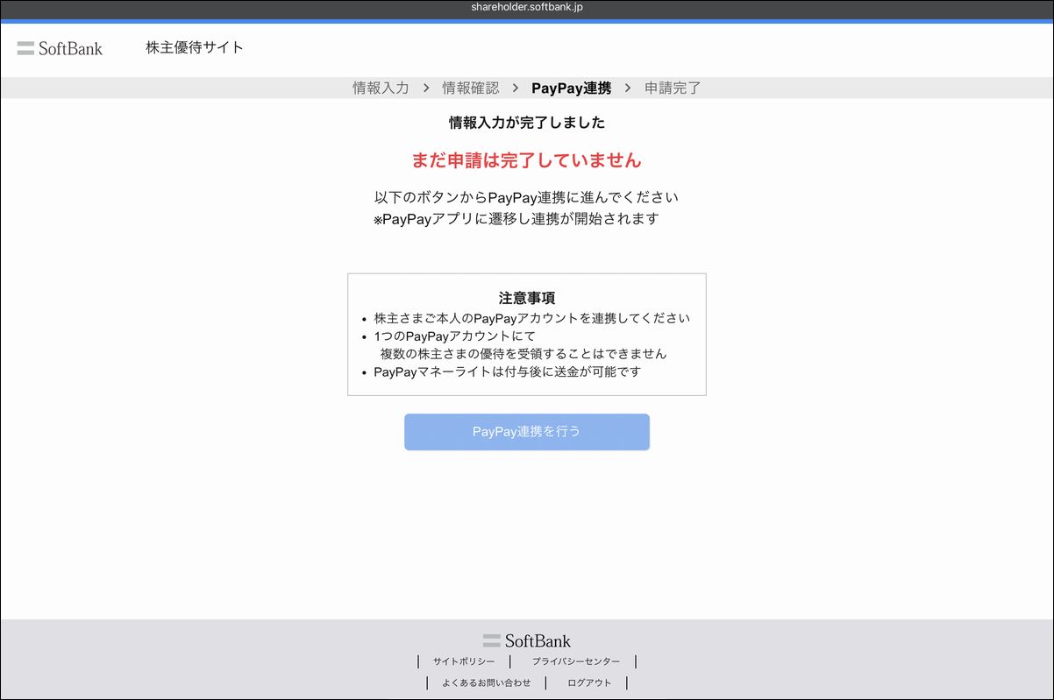Click the ※PayPayアプリに遷移し連携が開始されます note

(x=516, y=219)
